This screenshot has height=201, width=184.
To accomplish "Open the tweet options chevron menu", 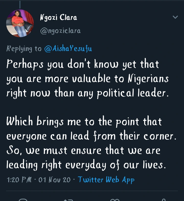I will (x=175, y=17).
